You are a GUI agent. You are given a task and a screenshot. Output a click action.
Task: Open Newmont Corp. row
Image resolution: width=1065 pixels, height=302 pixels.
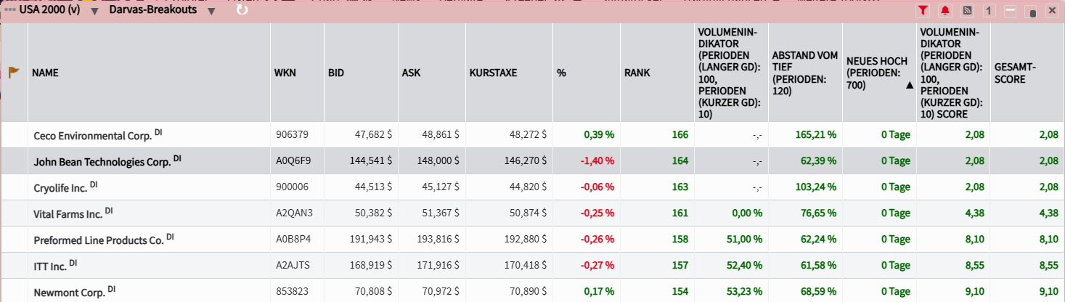(532, 290)
